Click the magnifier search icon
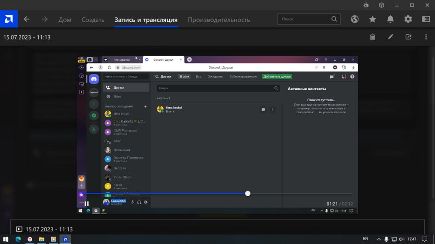 click(334, 19)
